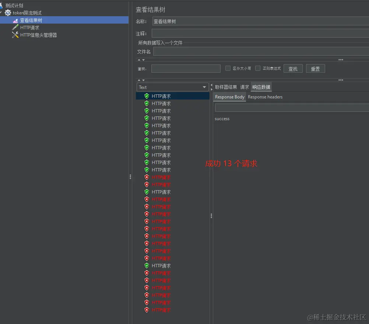The image size is (369, 324).
Task: Click the HTTP信息头管理器 wrench icon
Action: tap(15, 35)
